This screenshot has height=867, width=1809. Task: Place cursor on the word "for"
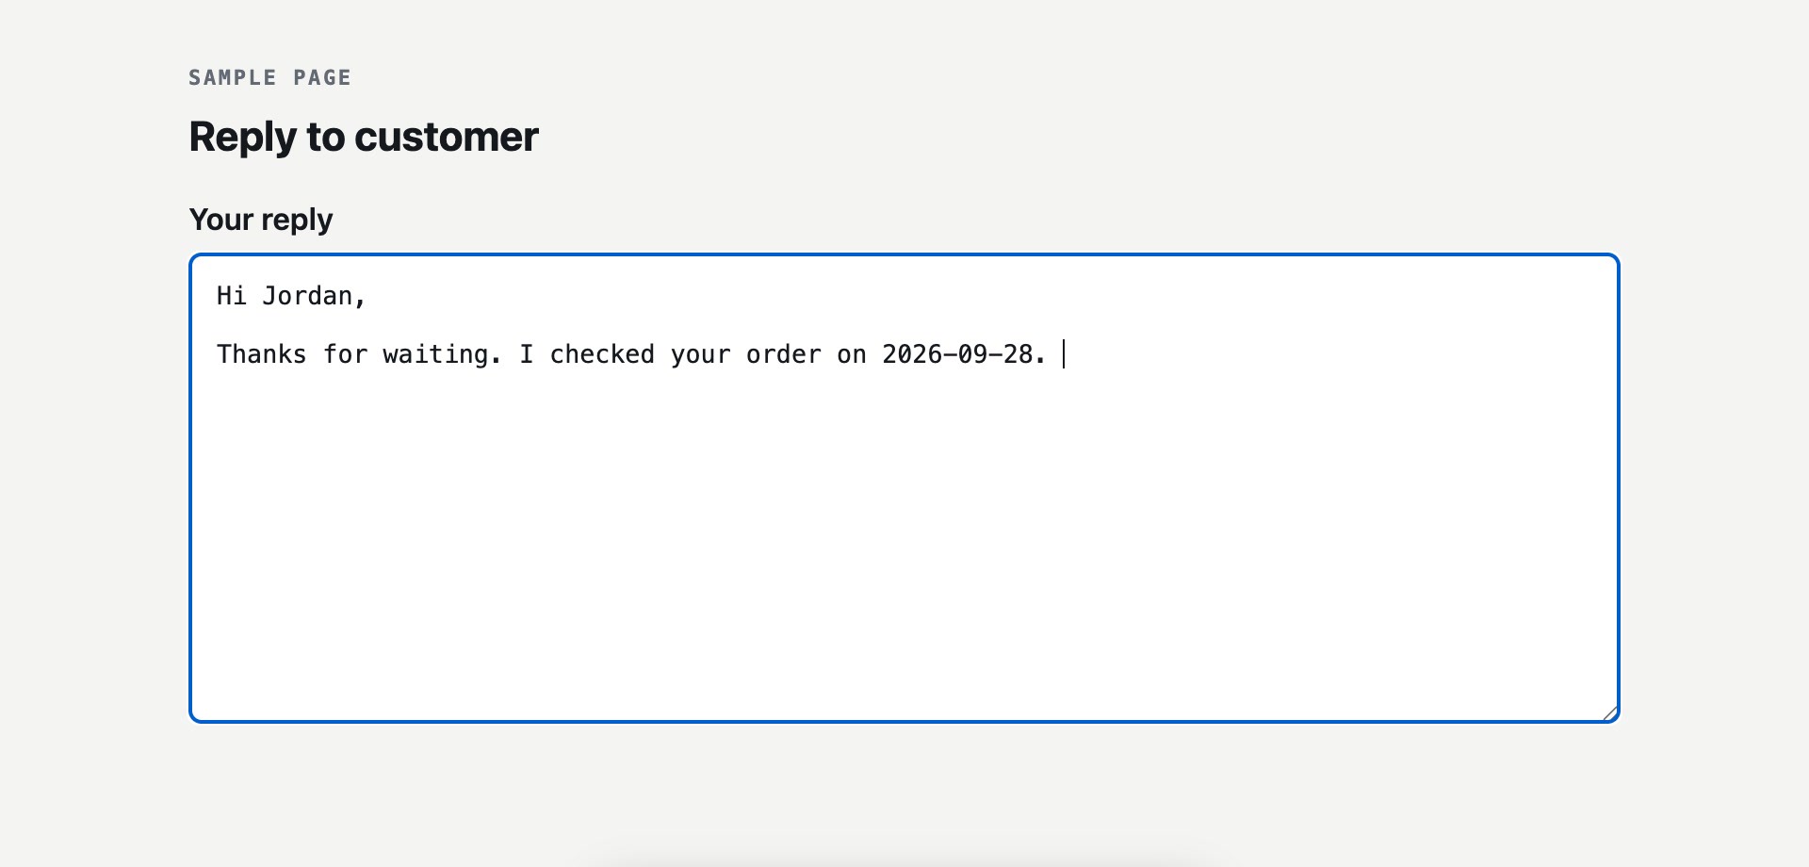click(x=345, y=354)
